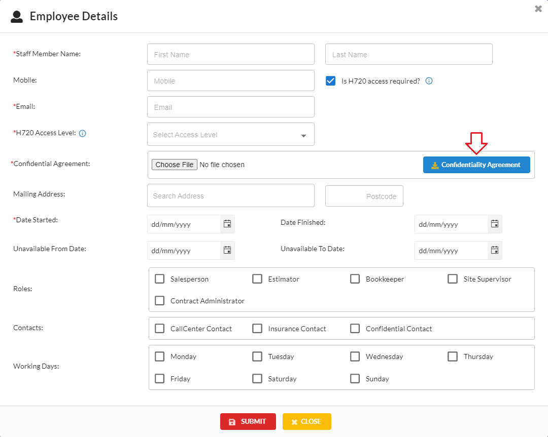Open the Date Started calendar picker
548x437 pixels.
(x=227, y=224)
